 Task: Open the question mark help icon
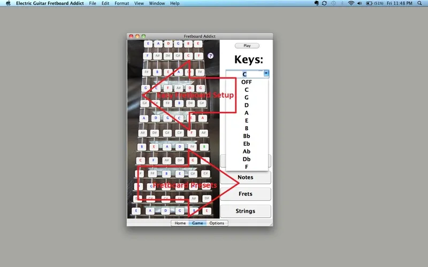click(x=210, y=56)
